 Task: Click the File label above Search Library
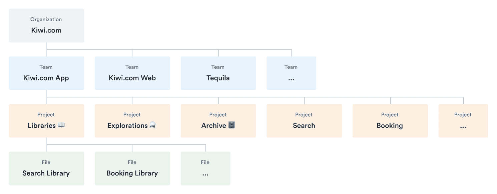46,162
